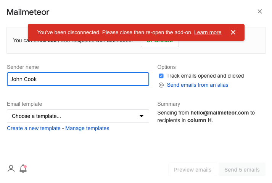
Task: Open 'Send emails from an alias'
Action: [x=197, y=85]
